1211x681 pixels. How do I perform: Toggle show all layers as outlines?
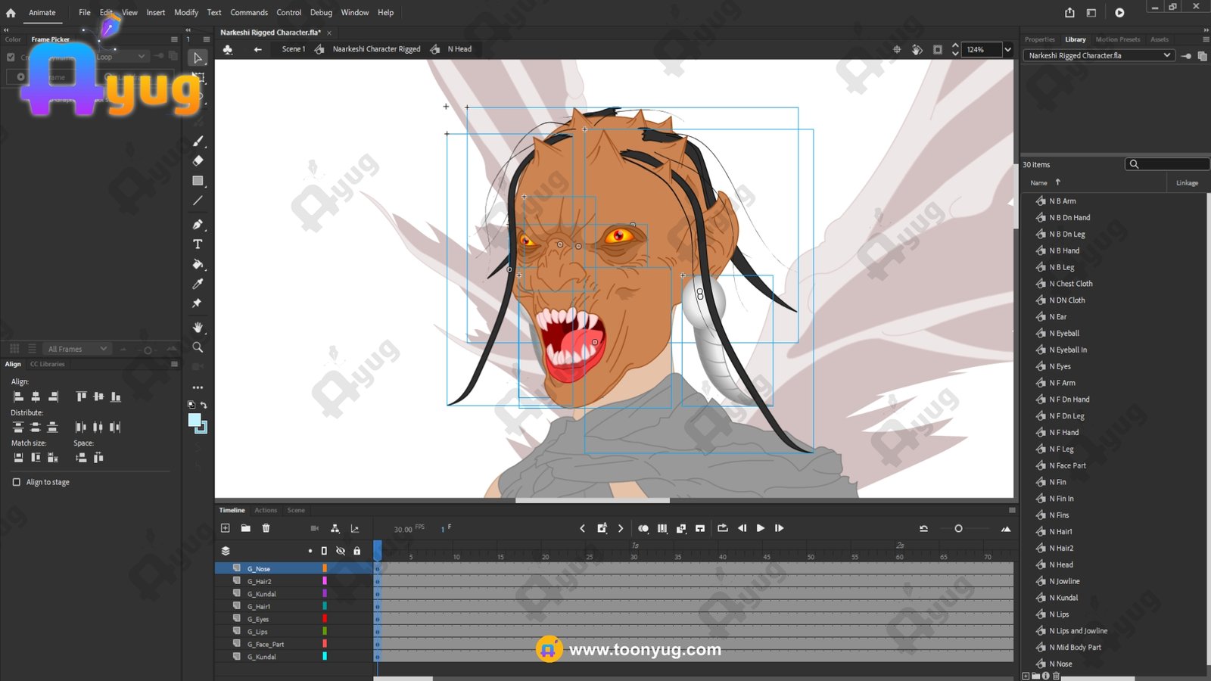coord(324,551)
